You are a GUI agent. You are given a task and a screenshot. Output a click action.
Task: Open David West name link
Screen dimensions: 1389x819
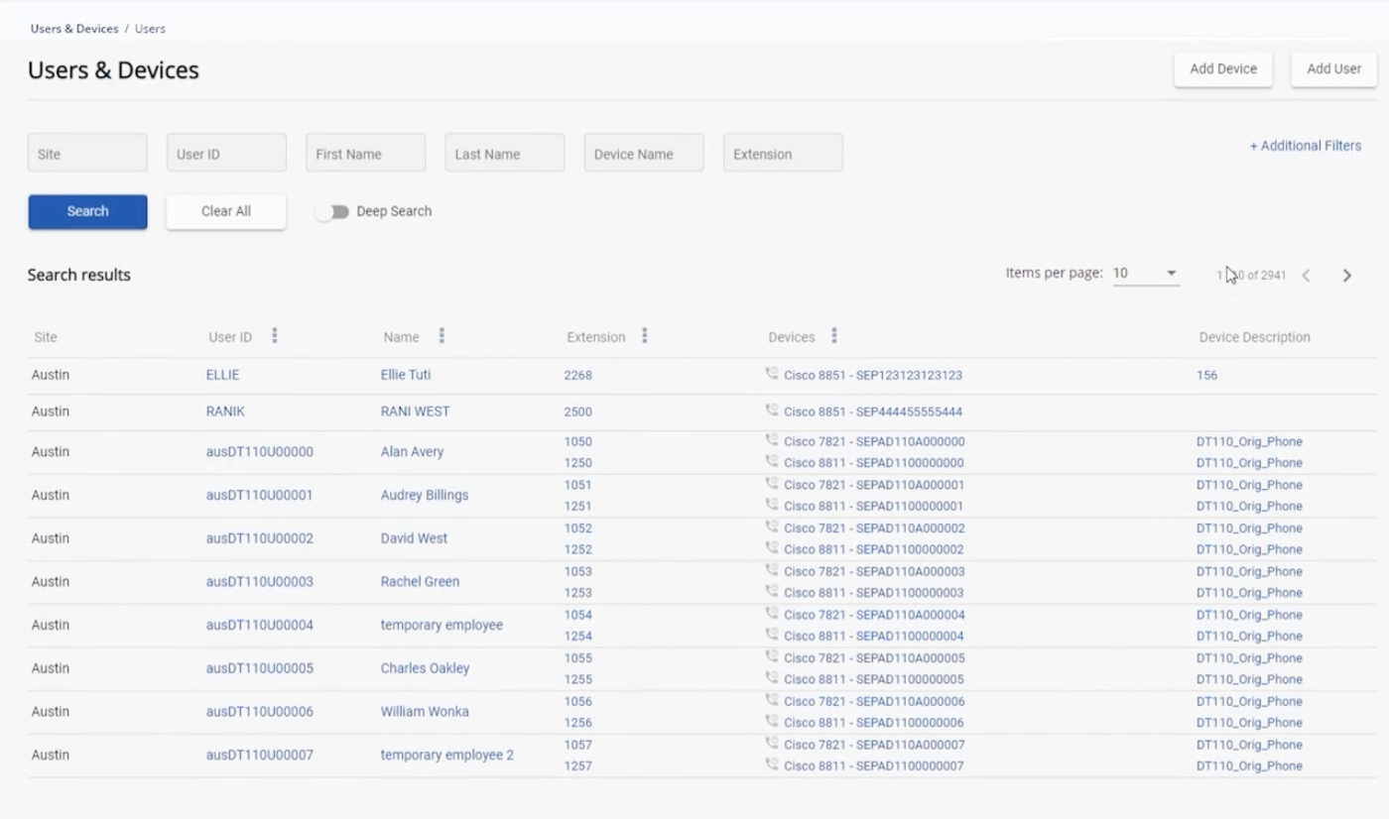(414, 537)
